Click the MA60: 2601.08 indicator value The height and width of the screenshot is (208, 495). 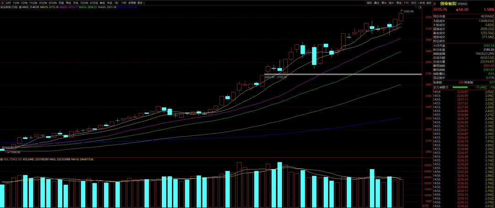pyautogui.click(x=107, y=7)
